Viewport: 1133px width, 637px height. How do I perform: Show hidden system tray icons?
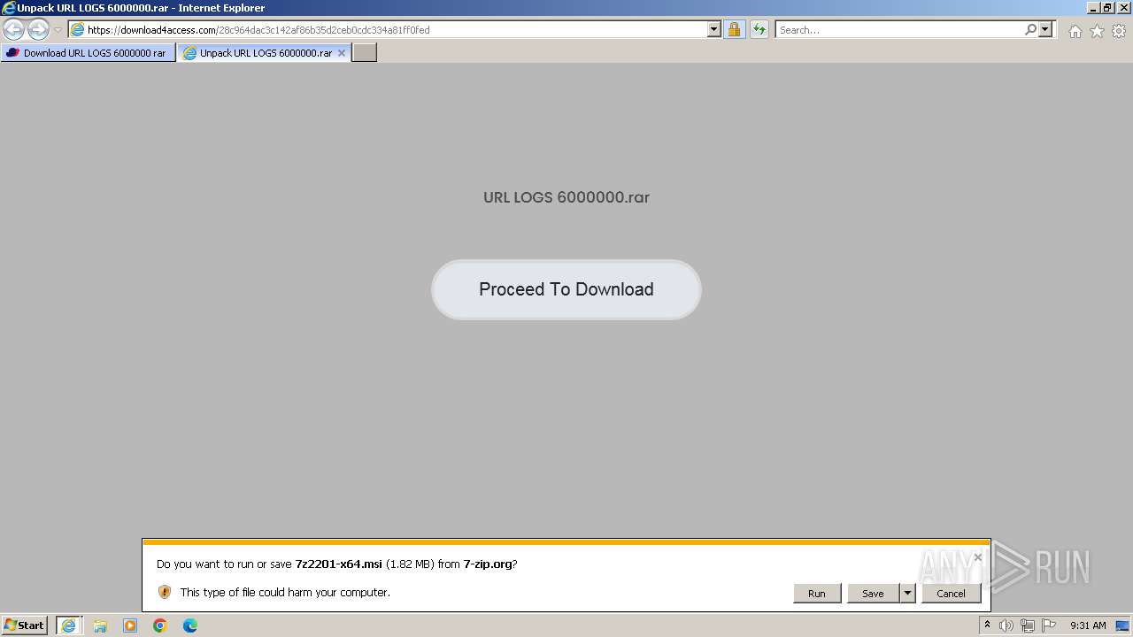pyautogui.click(x=987, y=625)
